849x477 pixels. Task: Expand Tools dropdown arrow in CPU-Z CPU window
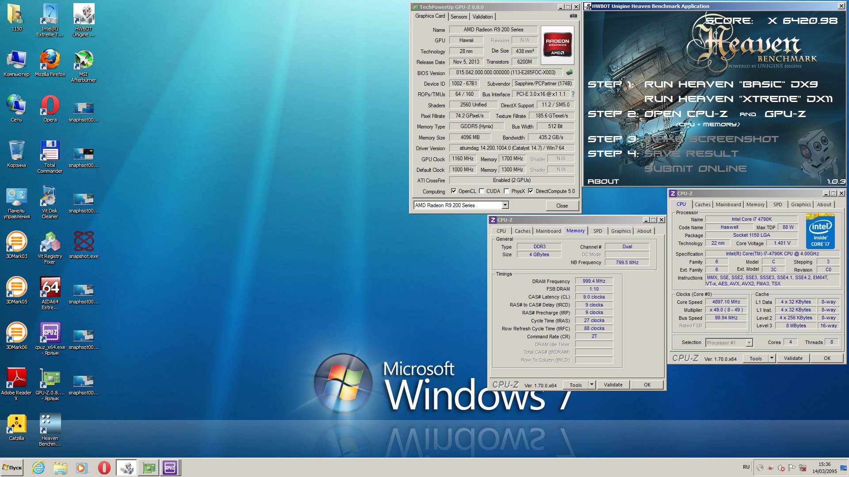[772, 358]
